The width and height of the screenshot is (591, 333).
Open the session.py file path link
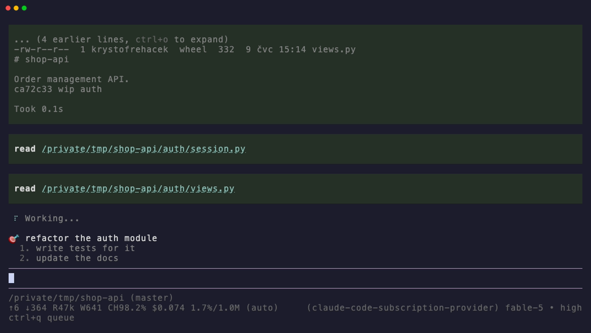[x=143, y=149]
